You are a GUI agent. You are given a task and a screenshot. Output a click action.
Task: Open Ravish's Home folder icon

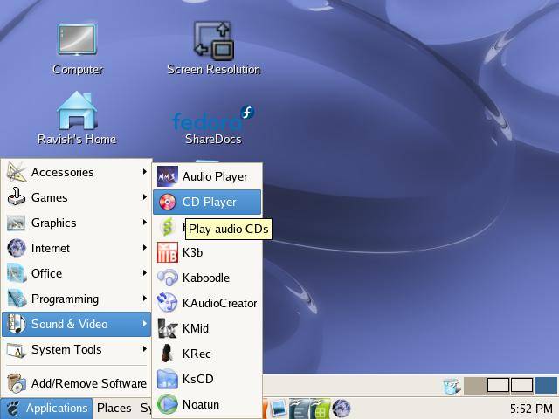(77, 112)
